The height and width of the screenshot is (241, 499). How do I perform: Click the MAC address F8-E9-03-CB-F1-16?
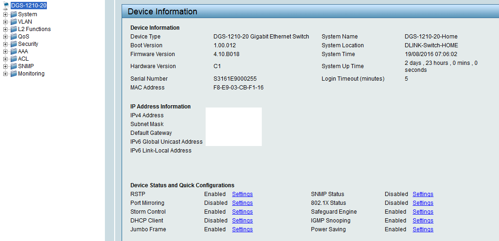click(239, 88)
